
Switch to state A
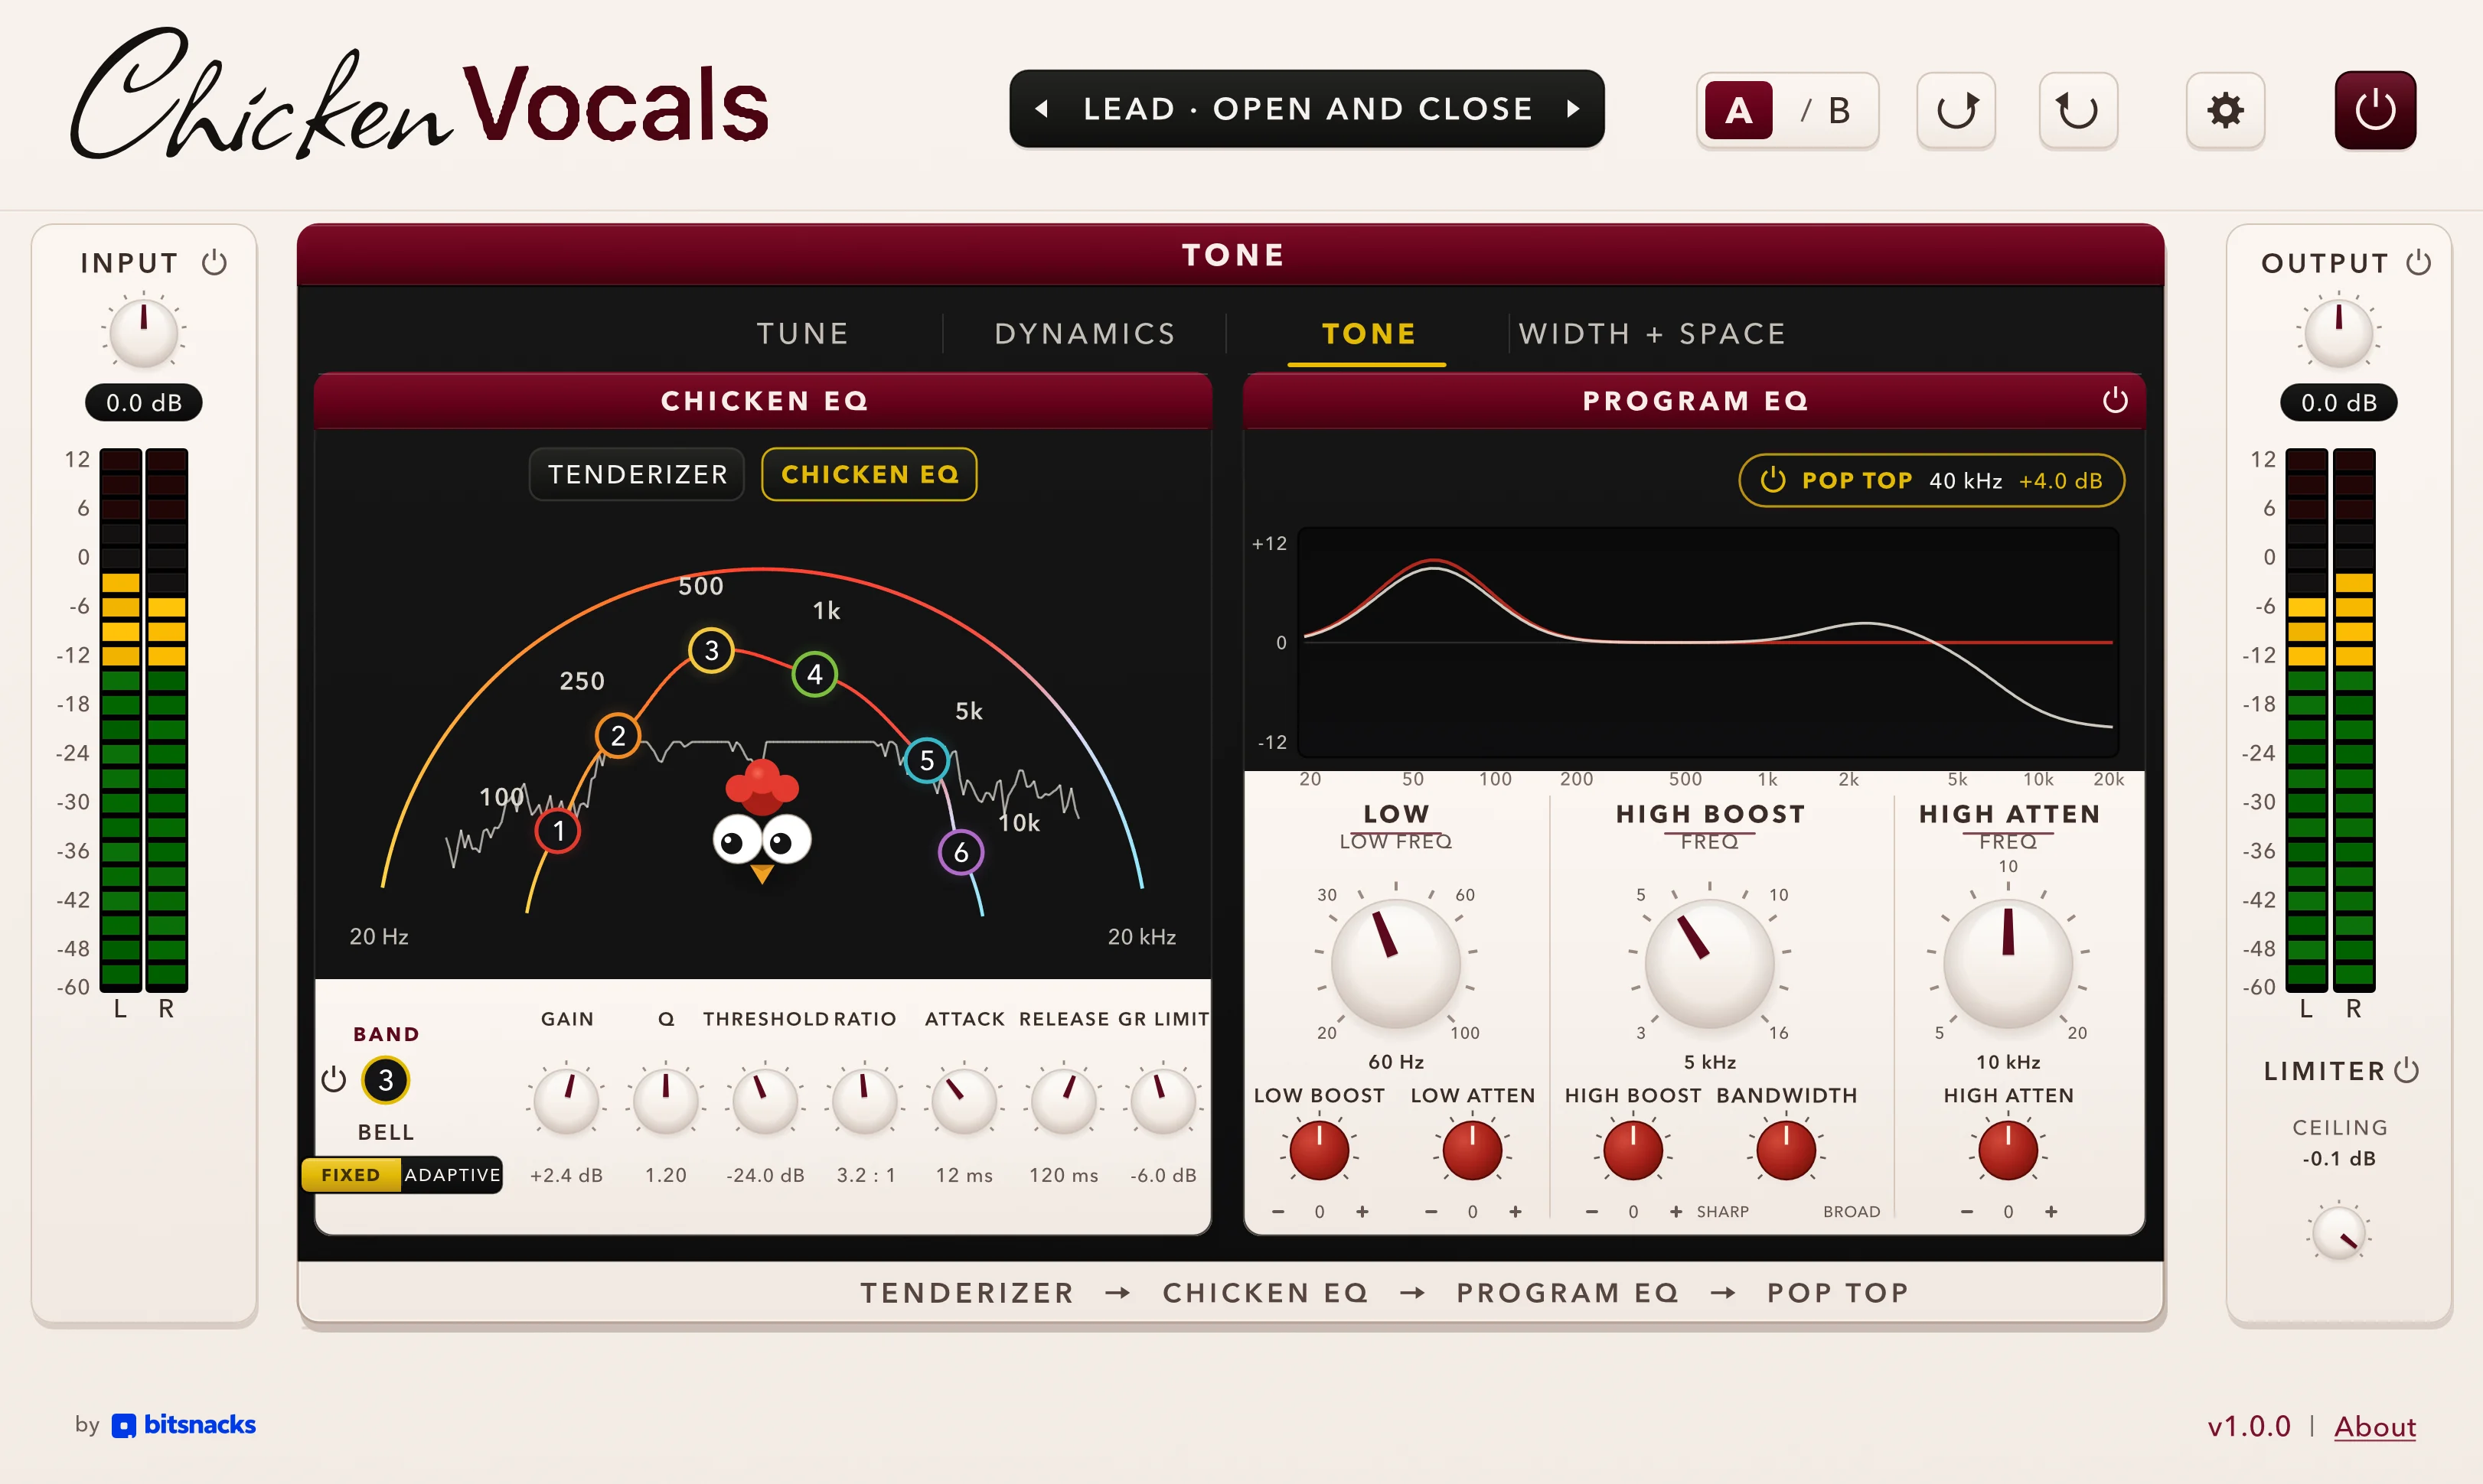coord(1739,110)
